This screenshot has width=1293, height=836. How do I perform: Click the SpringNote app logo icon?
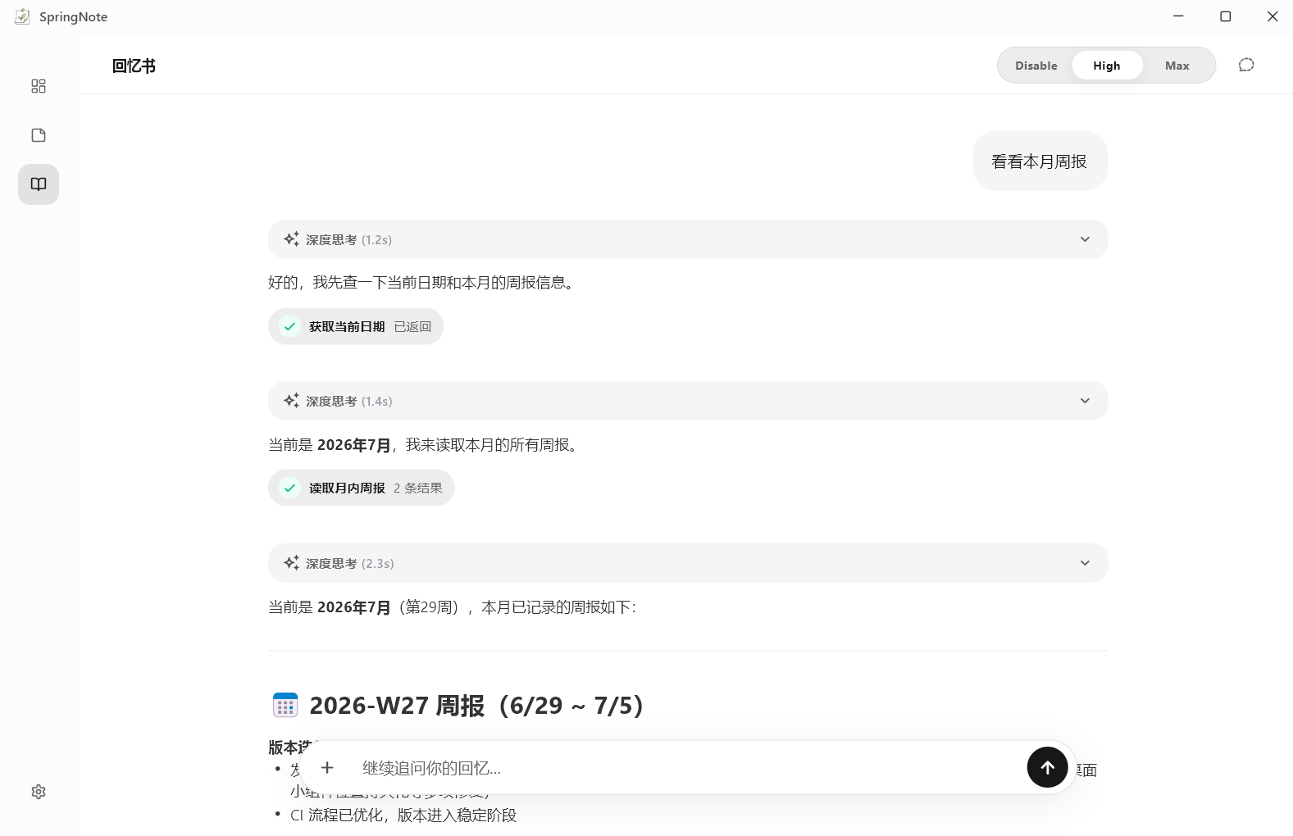pyautogui.click(x=22, y=16)
